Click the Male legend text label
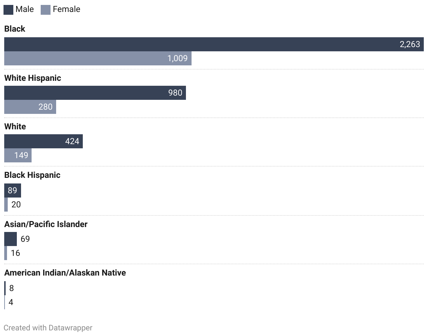 [25, 9]
